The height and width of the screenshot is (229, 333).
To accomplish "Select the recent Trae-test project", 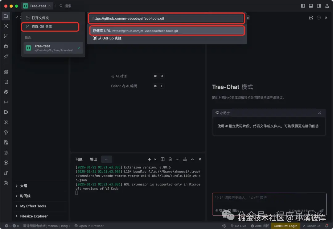I will 53,48.
